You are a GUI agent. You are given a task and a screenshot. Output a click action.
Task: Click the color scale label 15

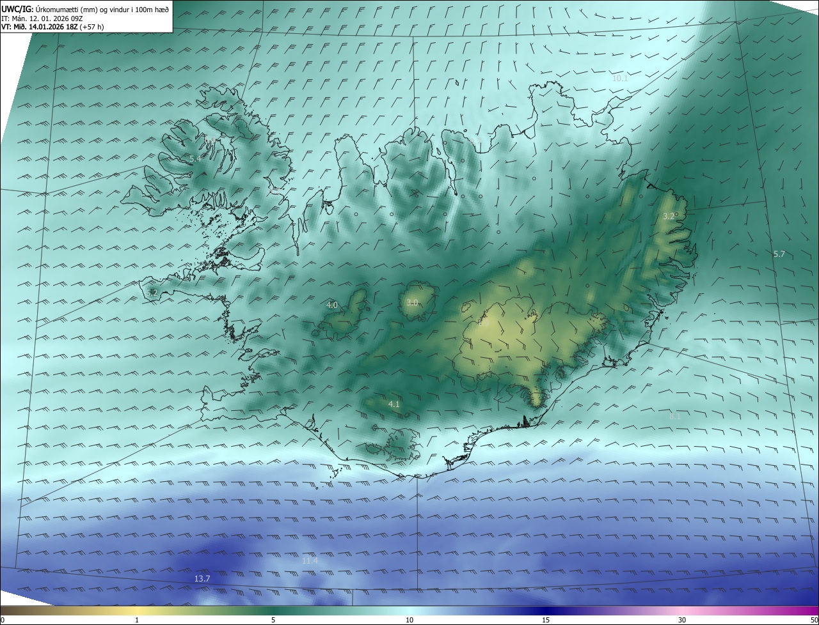546,620
